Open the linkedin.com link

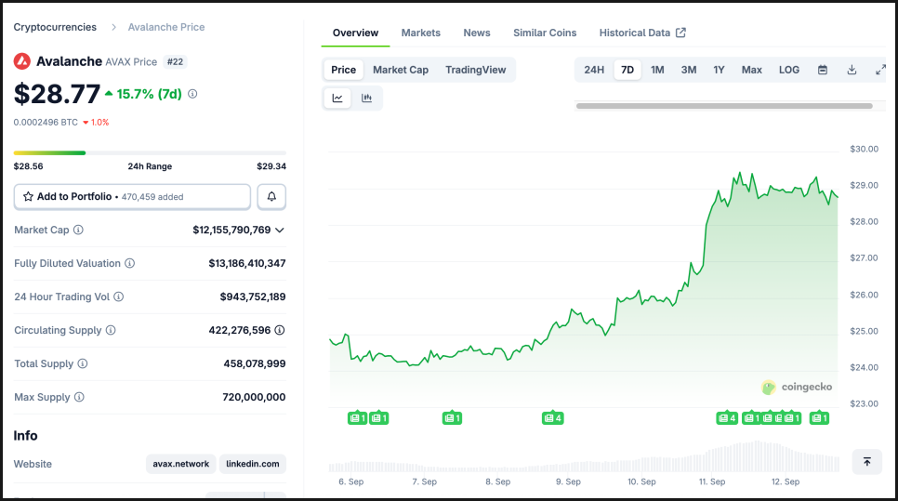pos(253,464)
